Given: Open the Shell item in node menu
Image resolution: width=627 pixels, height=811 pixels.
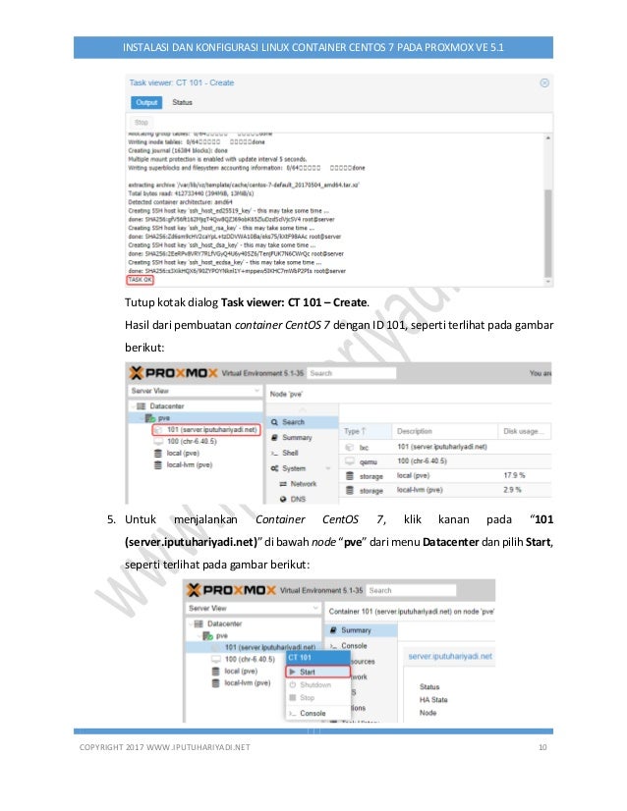Looking at the screenshot, I should 303,453.
